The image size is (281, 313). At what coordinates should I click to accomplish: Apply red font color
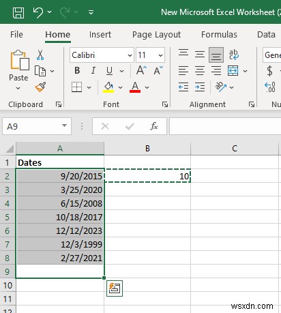coord(135,87)
